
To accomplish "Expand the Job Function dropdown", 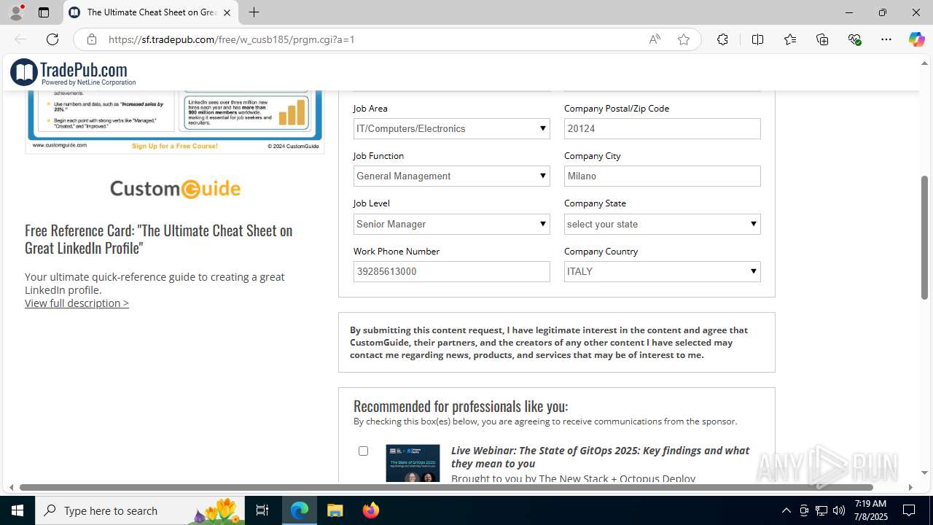I will click(x=451, y=176).
